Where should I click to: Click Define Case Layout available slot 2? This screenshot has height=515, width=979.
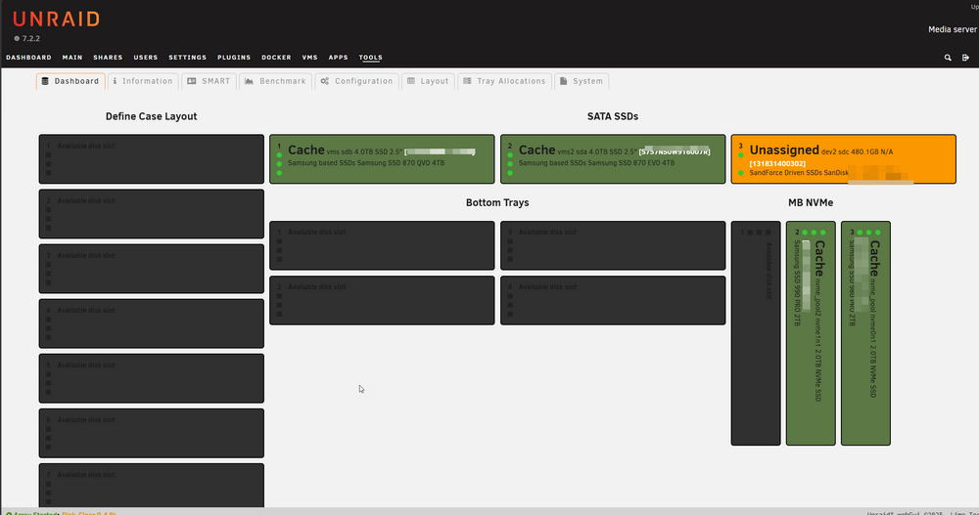151,214
